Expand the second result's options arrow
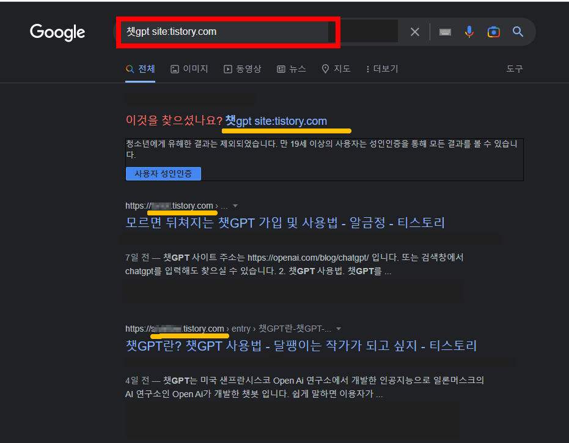Viewport: 569px width, 443px height. [x=339, y=329]
